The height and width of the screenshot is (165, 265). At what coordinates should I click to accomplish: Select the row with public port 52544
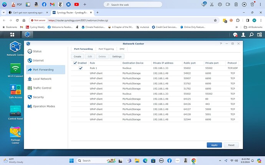pos(155,119)
